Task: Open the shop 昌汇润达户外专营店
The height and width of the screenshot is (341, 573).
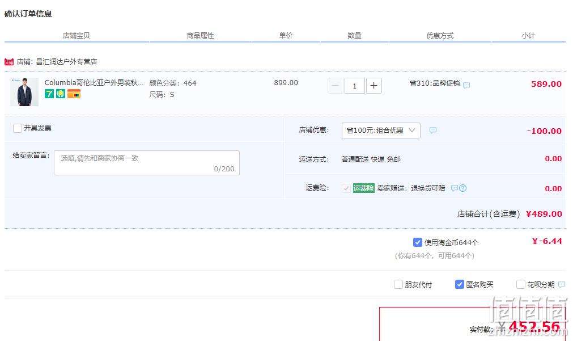Action: 66,62
